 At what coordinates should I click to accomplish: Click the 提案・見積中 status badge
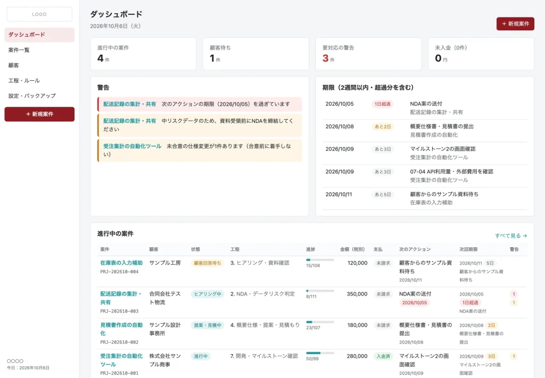click(x=208, y=325)
